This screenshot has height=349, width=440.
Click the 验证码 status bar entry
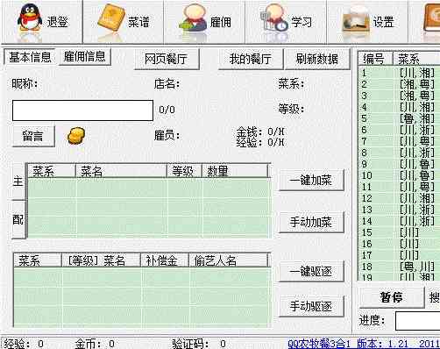tap(199, 344)
